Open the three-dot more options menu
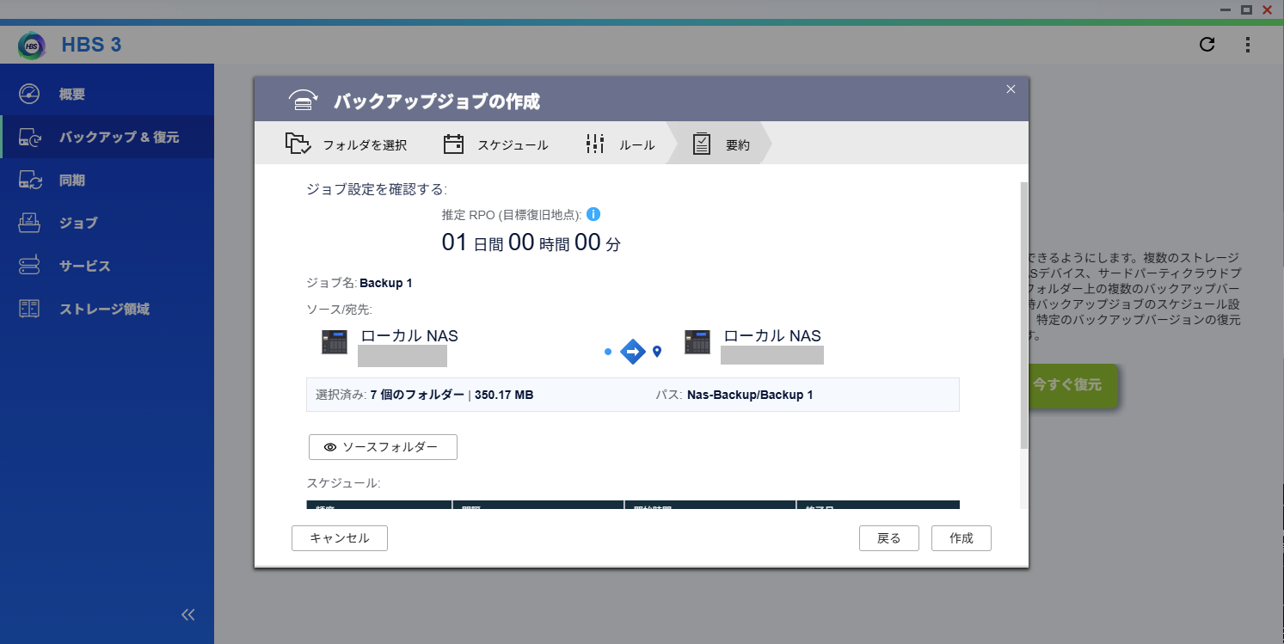This screenshot has height=644, width=1284. pos(1248,45)
